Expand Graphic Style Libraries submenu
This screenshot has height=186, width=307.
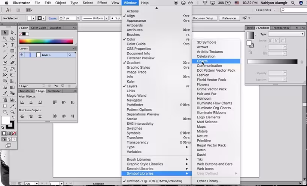[x=156, y=164]
